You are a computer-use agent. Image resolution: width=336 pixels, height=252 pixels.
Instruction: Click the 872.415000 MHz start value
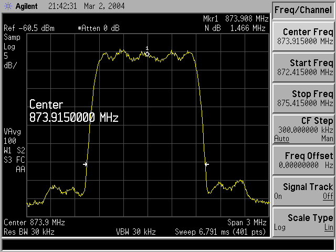pos(305,72)
